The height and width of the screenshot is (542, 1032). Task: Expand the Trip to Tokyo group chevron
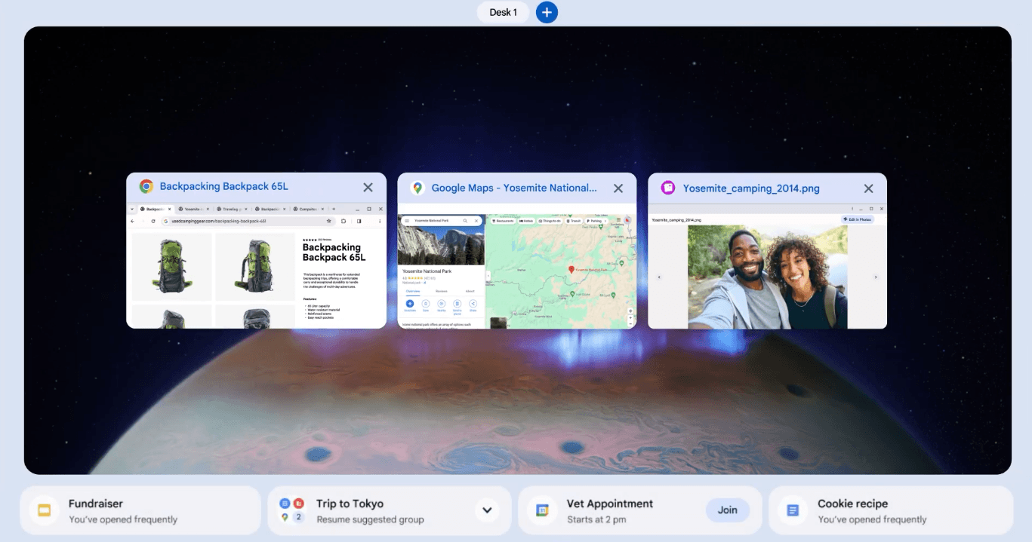coord(487,510)
